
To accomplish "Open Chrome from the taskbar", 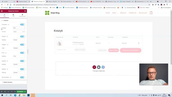I will [x=20, y=95].
